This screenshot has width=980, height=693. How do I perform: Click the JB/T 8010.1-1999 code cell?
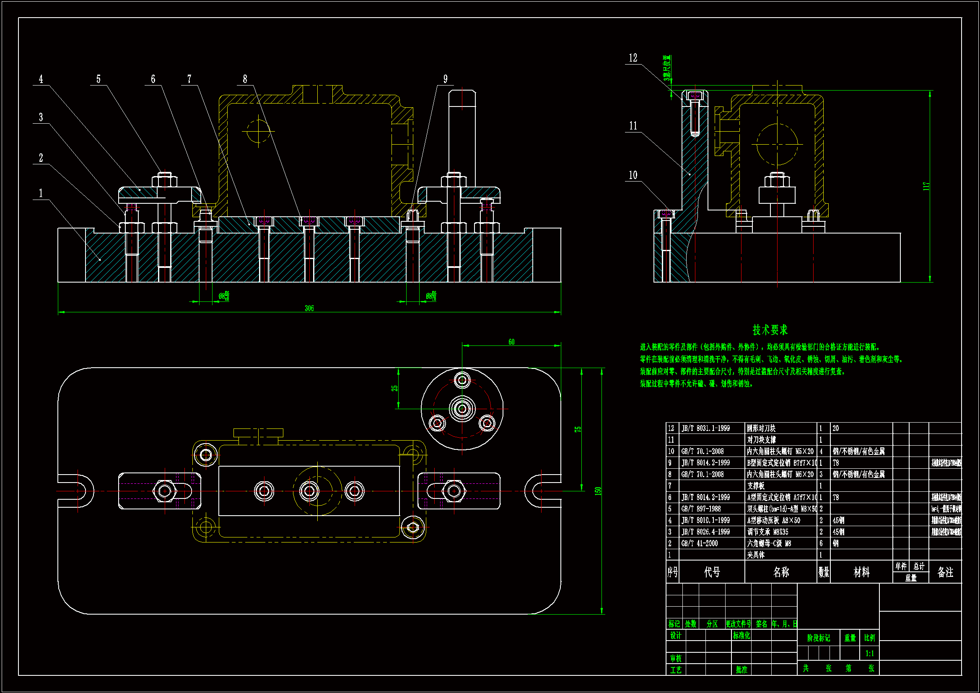pyautogui.click(x=705, y=521)
